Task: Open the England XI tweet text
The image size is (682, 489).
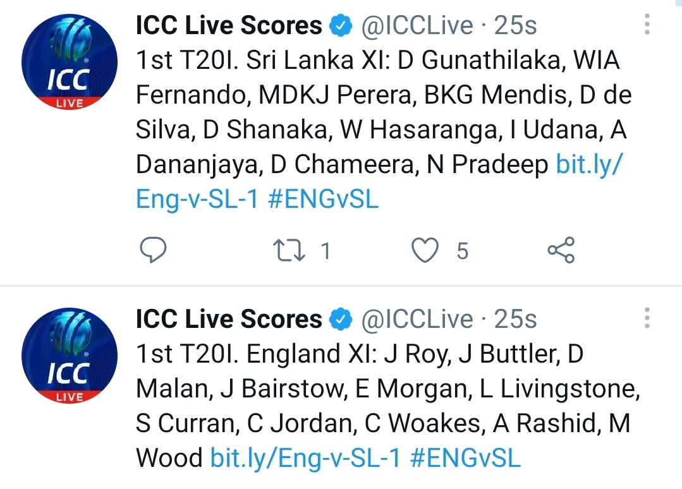Action: 388,406
